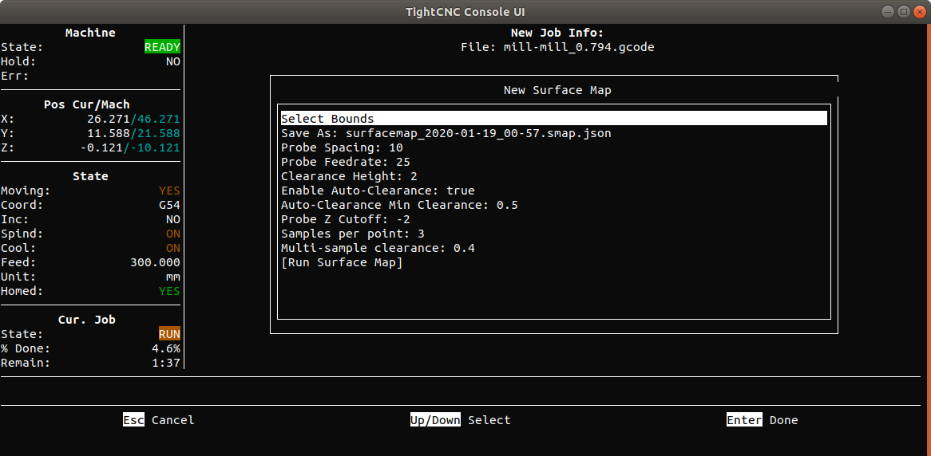This screenshot has width=931, height=456.
Task: Click the % Done value 4.6%
Action: (166, 348)
